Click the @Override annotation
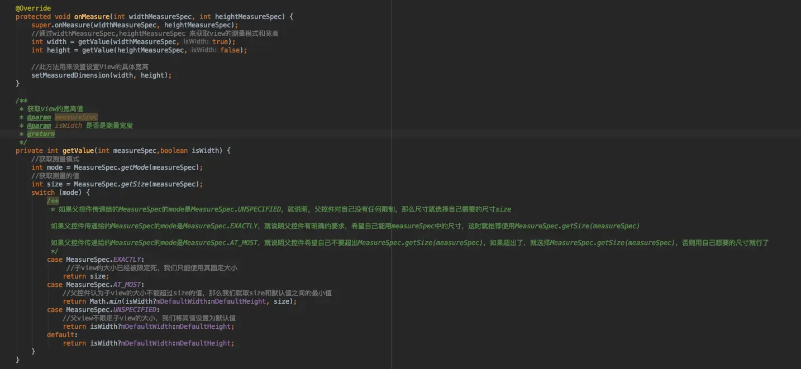 point(33,8)
